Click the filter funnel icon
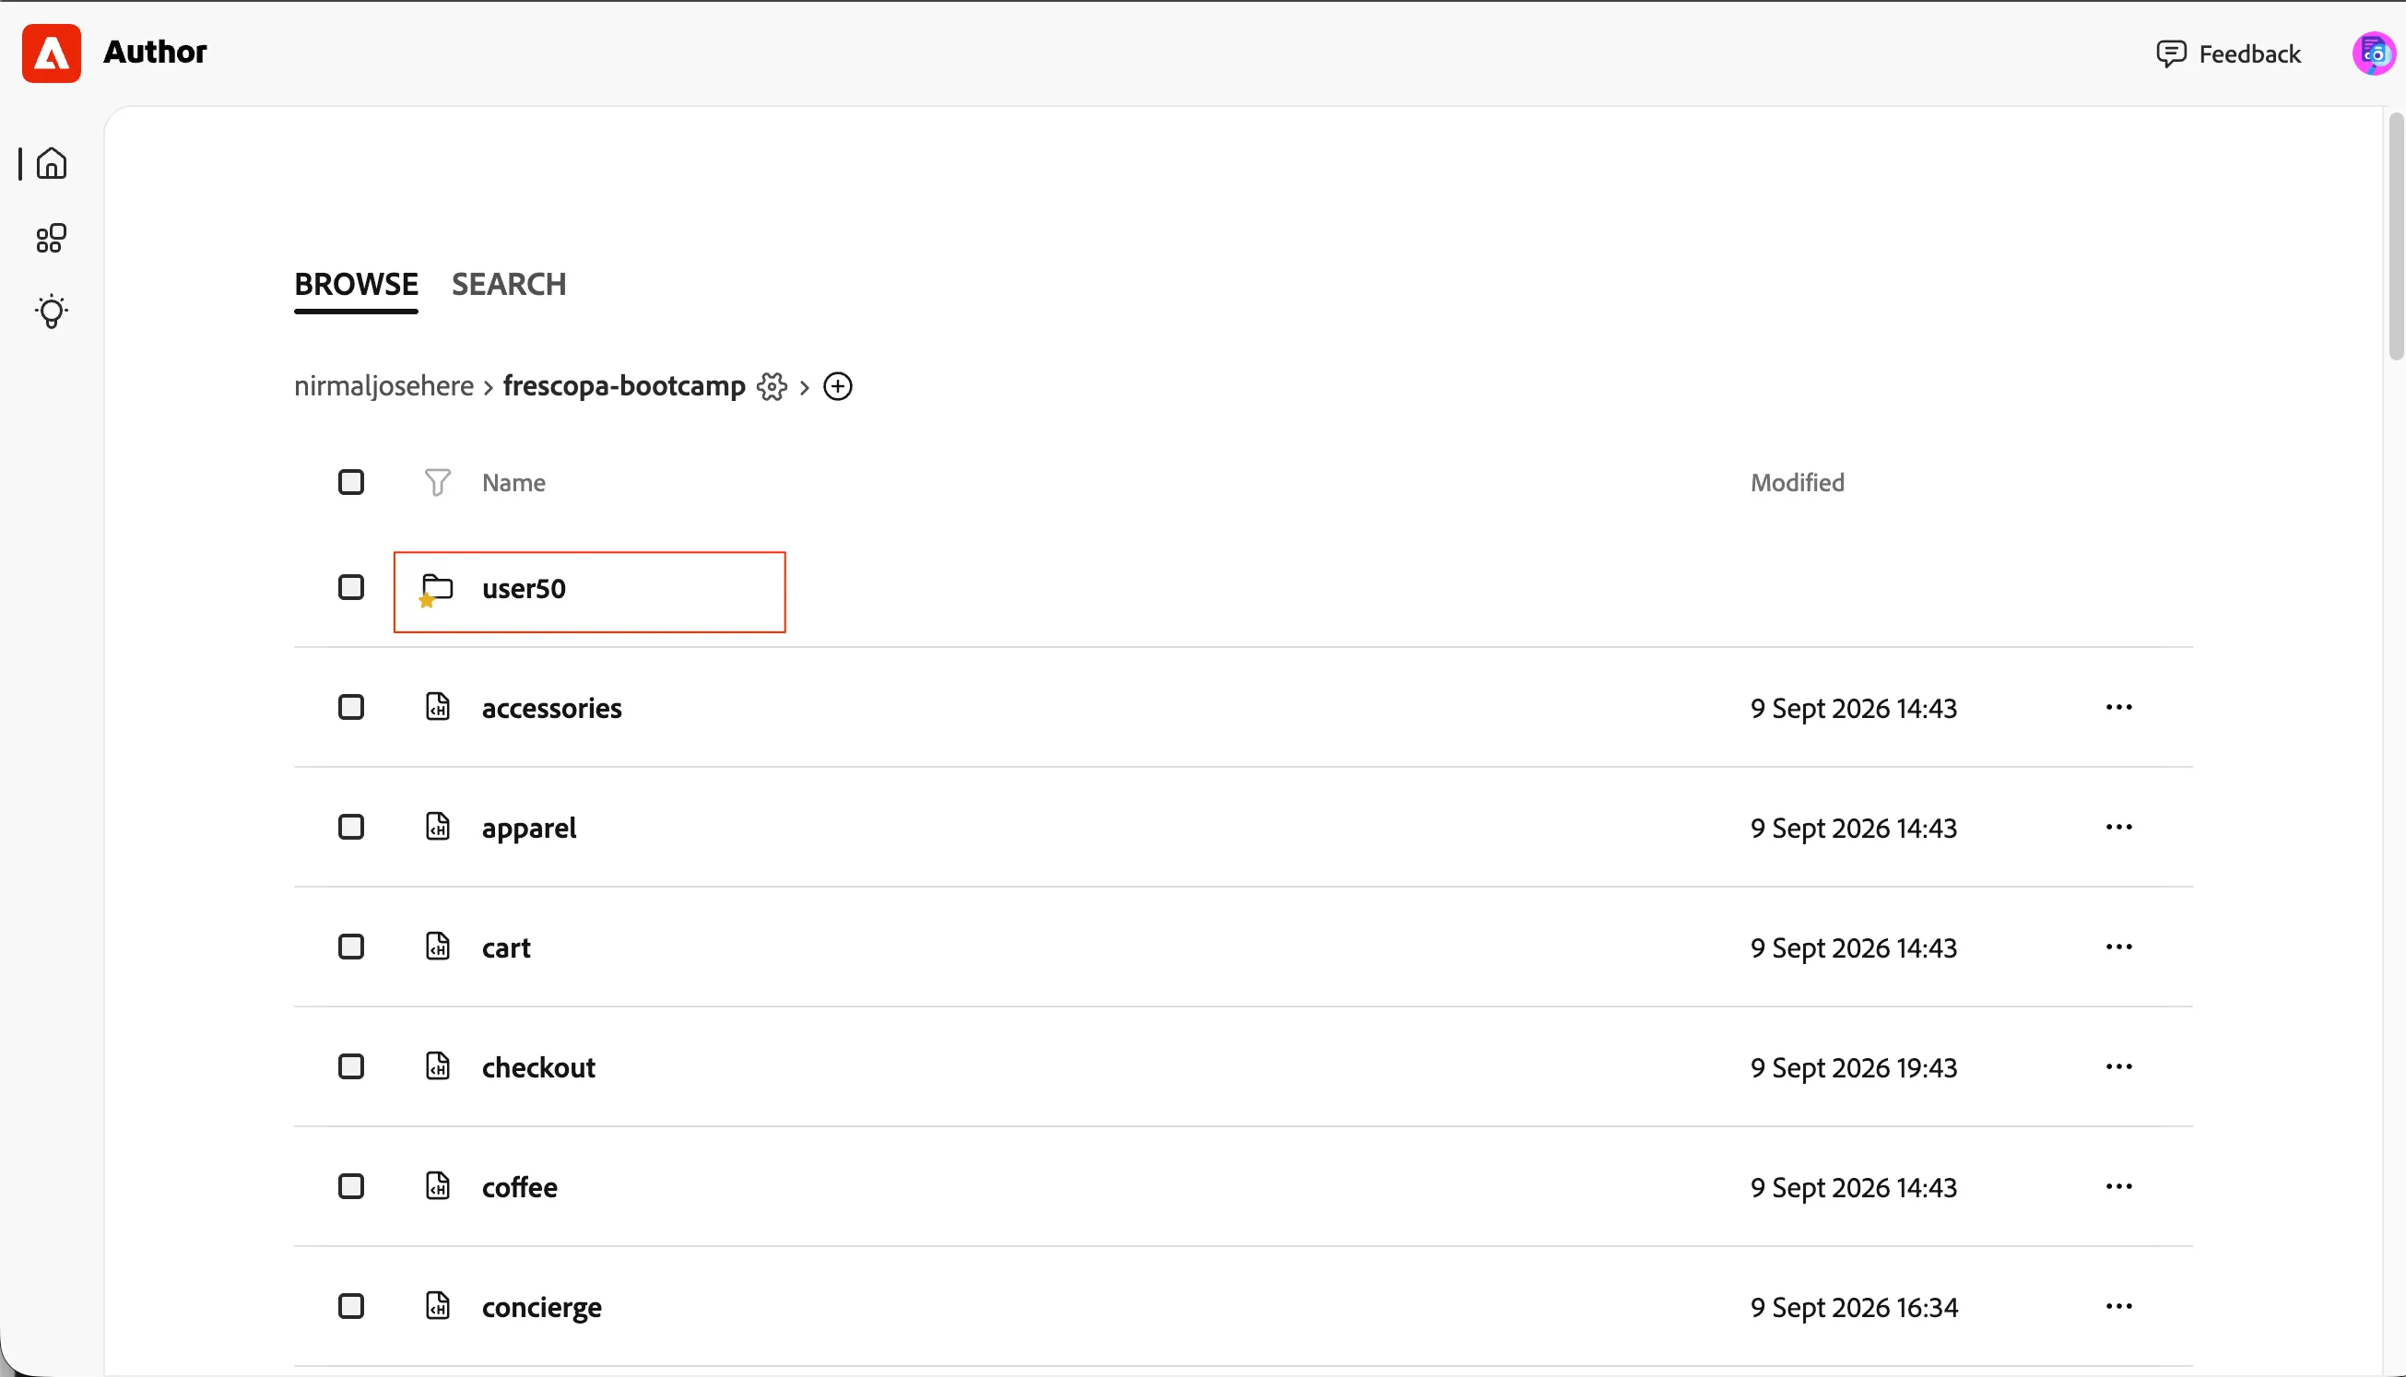This screenshot has width=2406, height=1377. tap(437, 482)
